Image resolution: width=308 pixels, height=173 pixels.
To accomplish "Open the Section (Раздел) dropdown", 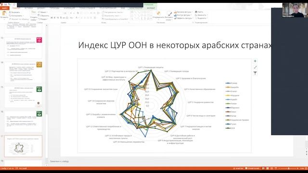I will [x=43, y=19].
